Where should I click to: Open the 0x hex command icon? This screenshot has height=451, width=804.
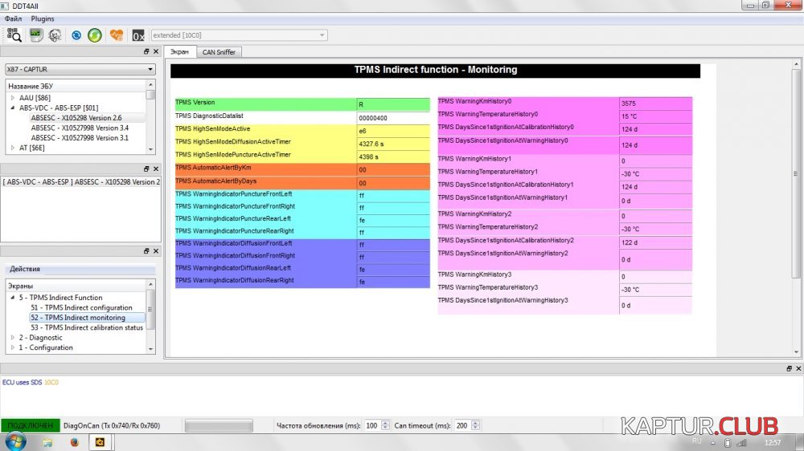[x=138, y=35]
